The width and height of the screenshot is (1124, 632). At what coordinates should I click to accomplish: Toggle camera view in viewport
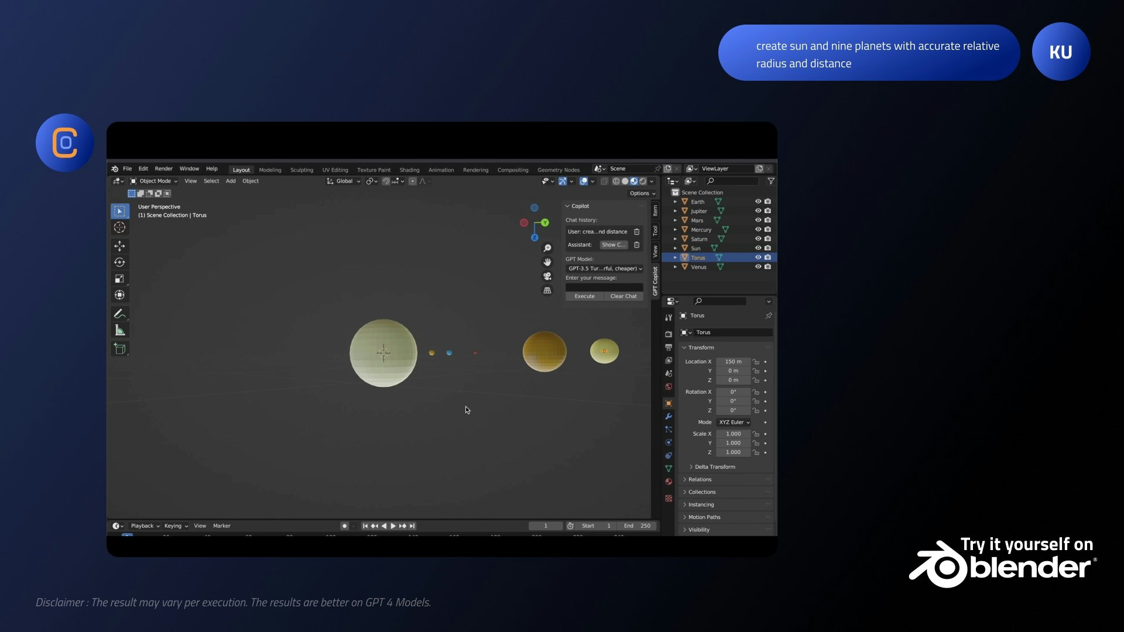(x=547, y=276)
